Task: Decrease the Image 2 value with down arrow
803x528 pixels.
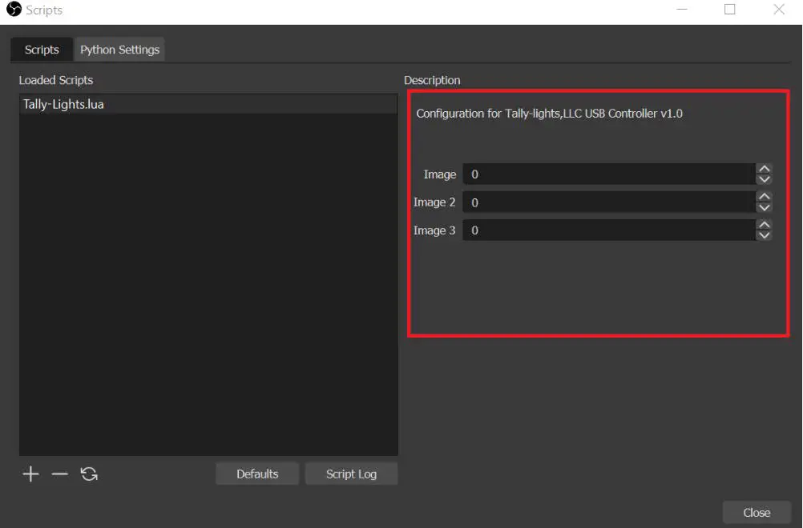Action: coord(764,207)
